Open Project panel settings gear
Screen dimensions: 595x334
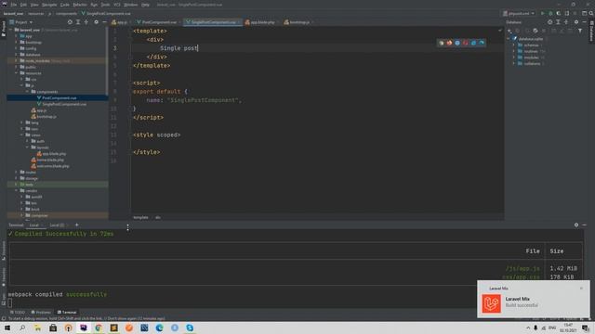[x=96, y=22]
